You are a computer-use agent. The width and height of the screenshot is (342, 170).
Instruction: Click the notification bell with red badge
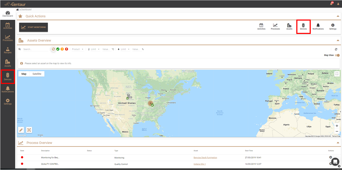(331, 4)
